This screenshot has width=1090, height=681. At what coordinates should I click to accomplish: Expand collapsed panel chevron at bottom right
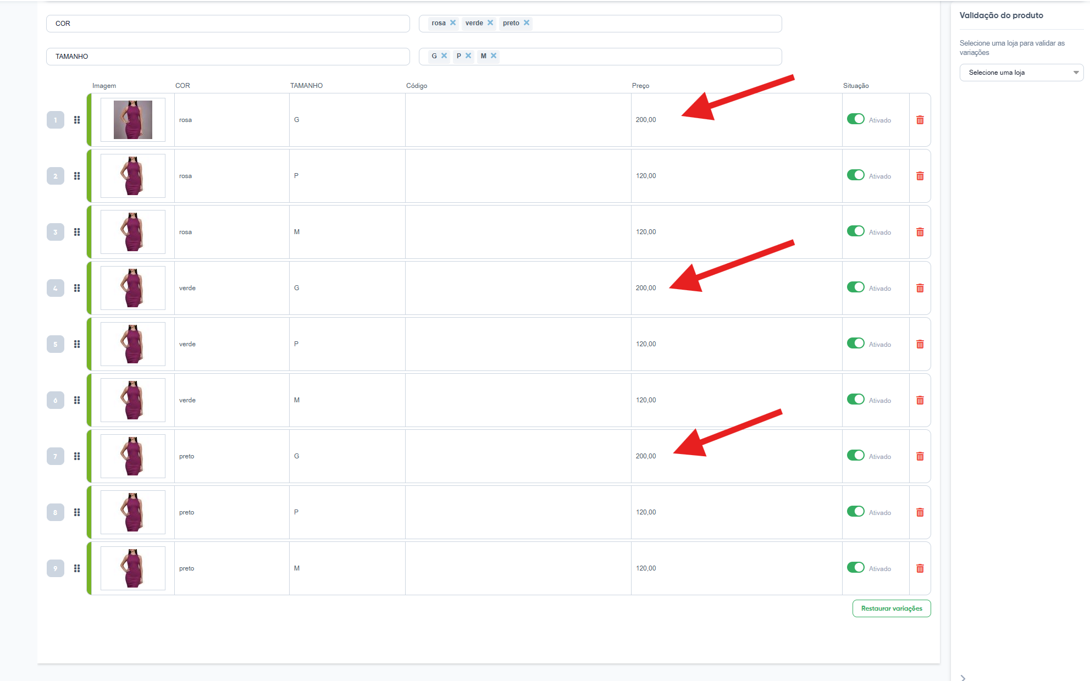pyautogui.click(x=963, y=677)
